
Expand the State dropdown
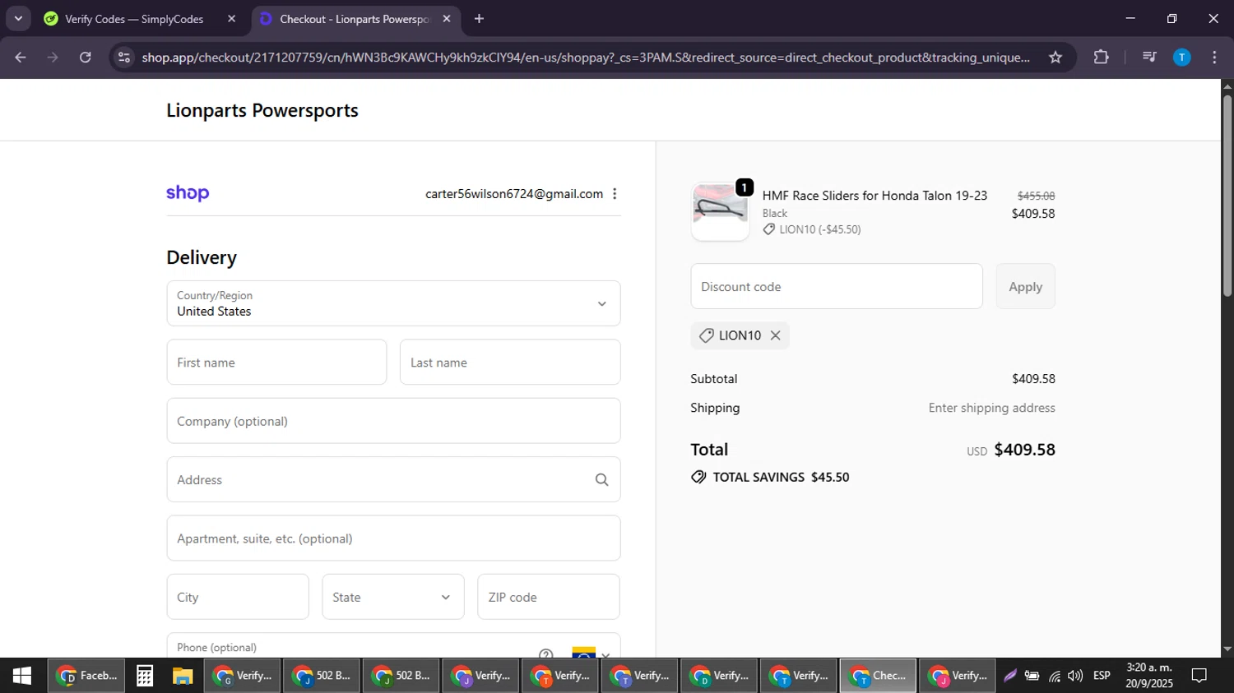pos(393,597)
